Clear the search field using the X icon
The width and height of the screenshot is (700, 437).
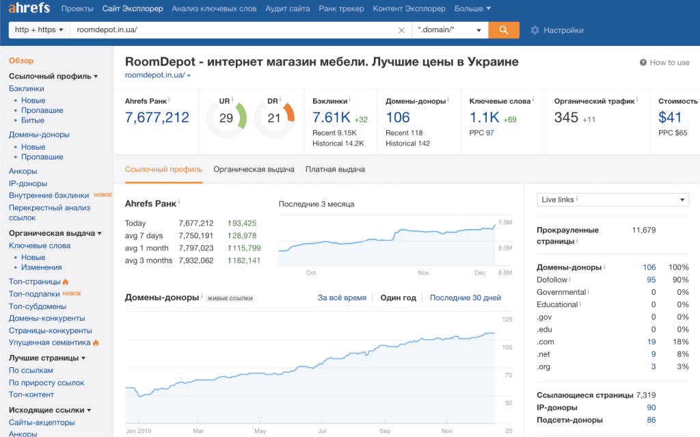click(402, 30)
